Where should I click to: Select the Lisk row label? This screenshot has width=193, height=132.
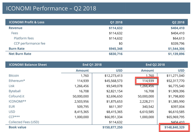[x=12, y=86]
